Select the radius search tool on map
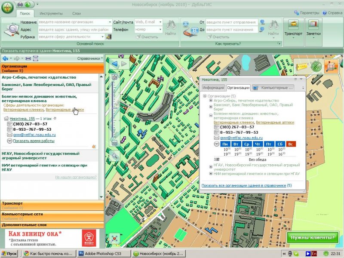 pyautogui.click(x=316, y=66)
